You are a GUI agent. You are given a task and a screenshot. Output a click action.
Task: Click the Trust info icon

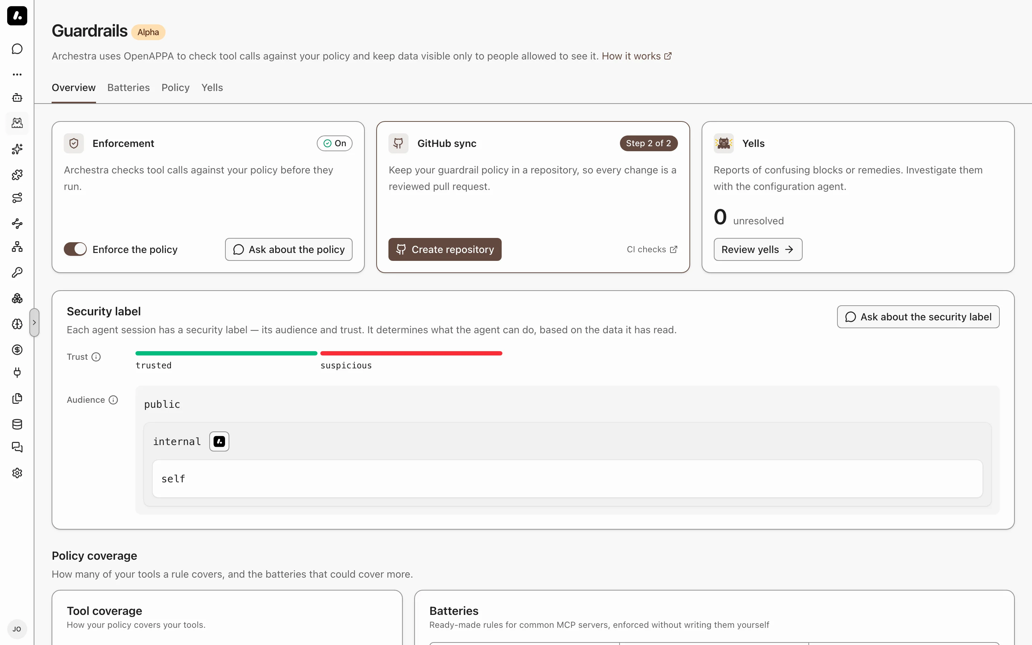click(x=96, y=357)
